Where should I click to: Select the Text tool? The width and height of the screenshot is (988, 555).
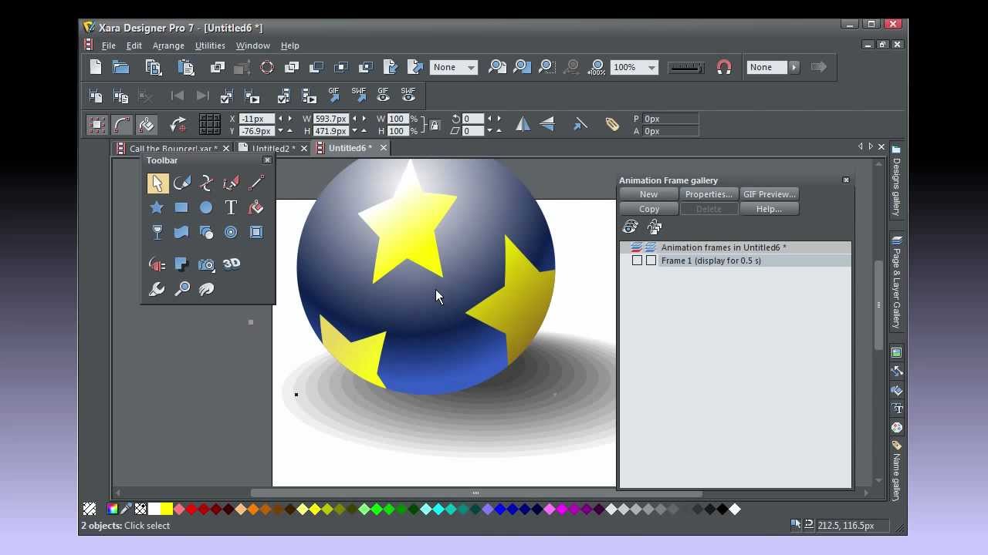(x=231, y=207)
